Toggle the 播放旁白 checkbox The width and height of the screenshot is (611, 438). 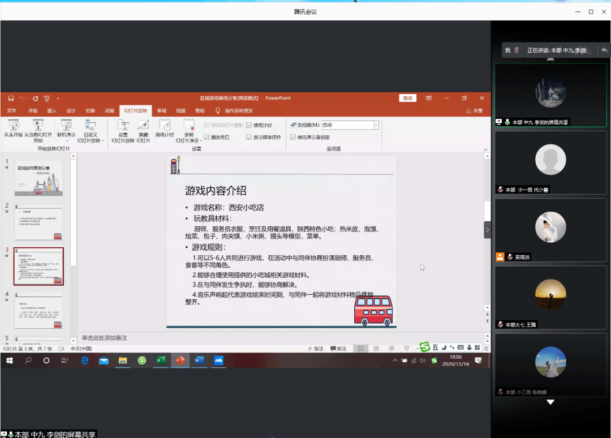(x=206, y=137)
